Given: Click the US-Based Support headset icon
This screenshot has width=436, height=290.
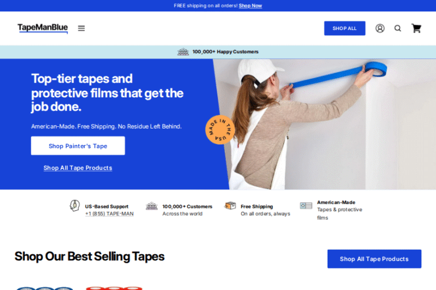Looking at the screenshot, I should click(74, 206).
